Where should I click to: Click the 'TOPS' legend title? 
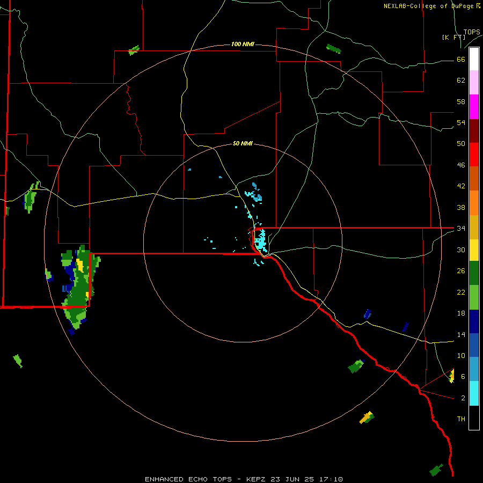pos(472,32)
